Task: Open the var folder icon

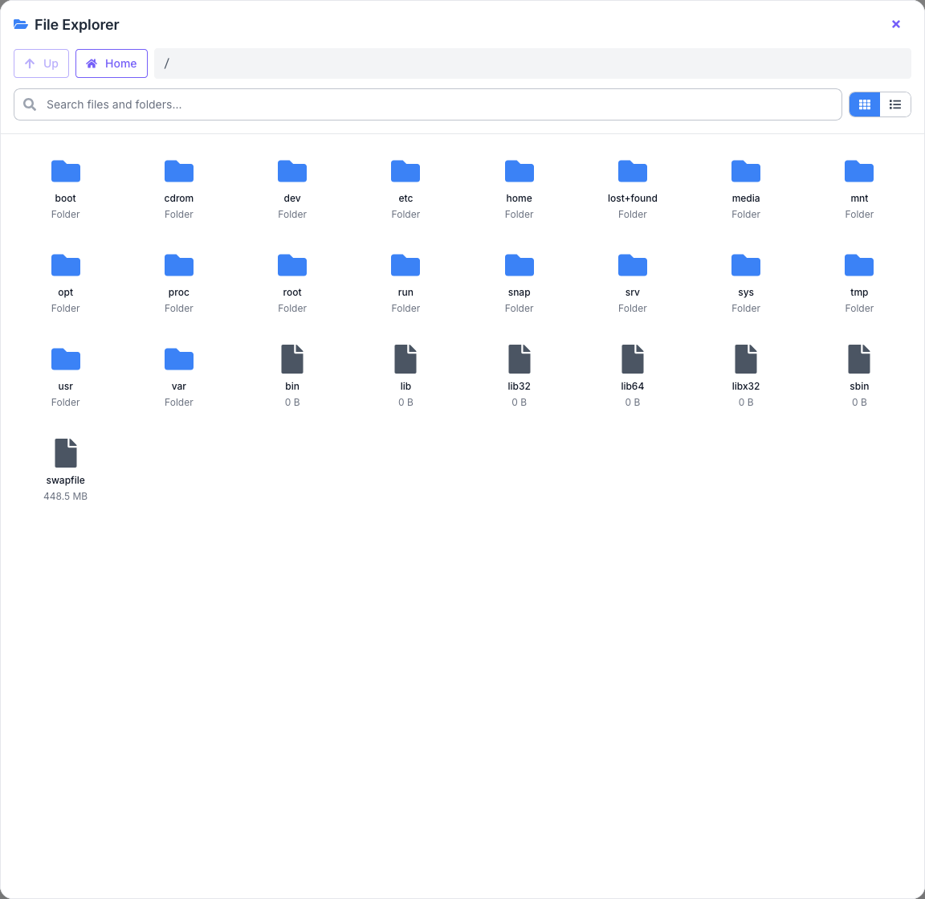Action: coord(179,359)
